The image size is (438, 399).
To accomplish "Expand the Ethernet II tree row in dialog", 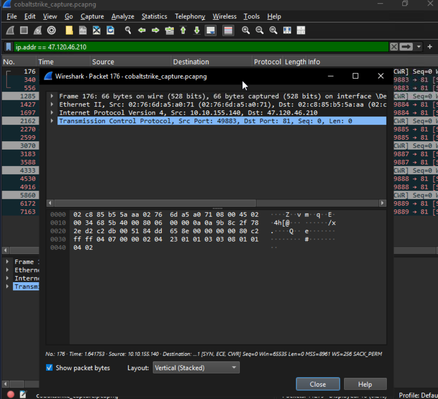I will pyautogui.click(x=52, y=105).
